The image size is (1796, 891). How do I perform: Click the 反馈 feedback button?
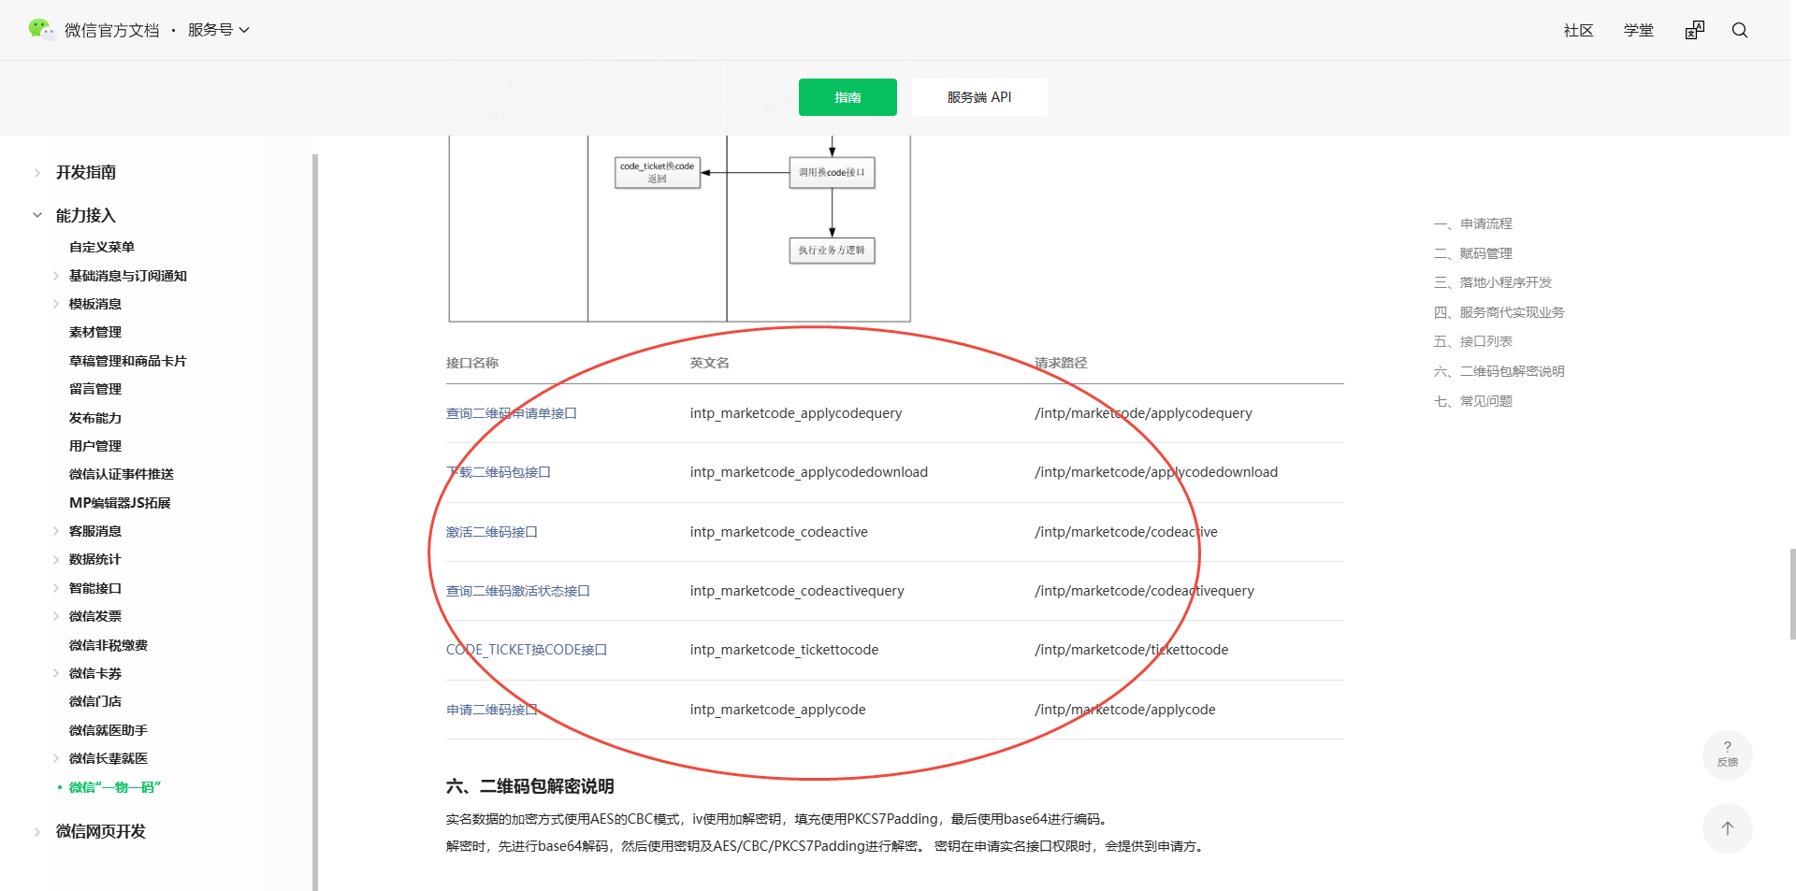pyautogui.click(x=1727, y=754)
